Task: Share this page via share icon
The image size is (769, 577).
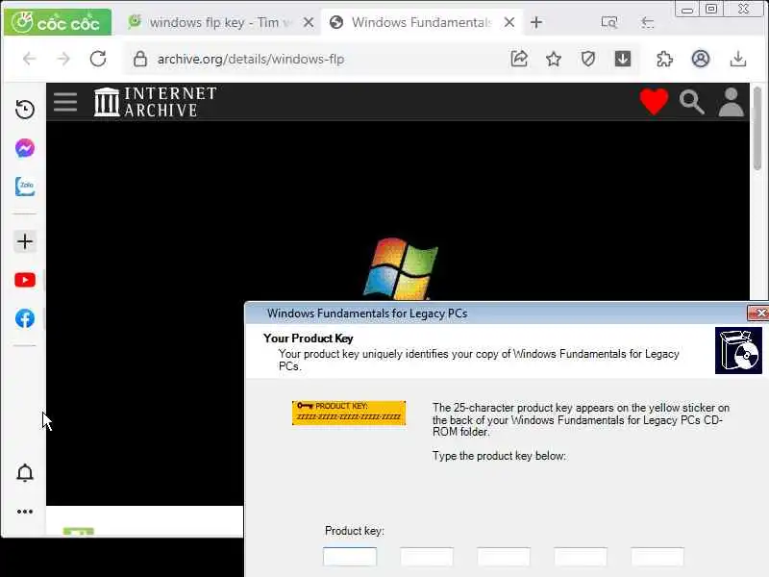Action: 519,59
